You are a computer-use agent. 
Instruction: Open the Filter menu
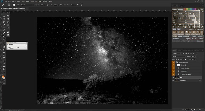(x=32, y=1)
